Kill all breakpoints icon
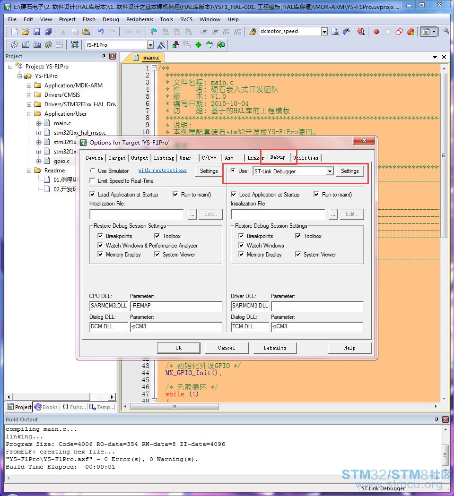The image size is (454, 496). click(x=410, y=32)
